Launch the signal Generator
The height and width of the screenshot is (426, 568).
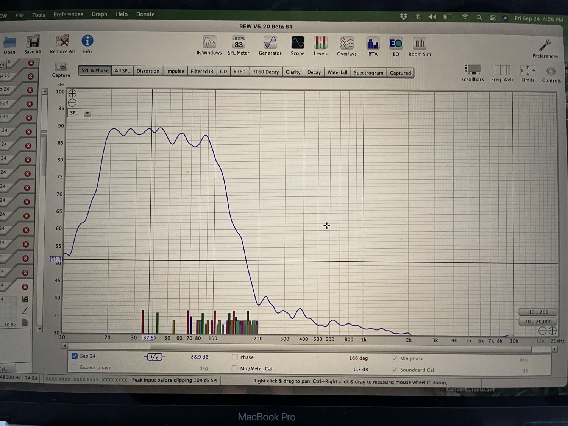pos(270,43)
